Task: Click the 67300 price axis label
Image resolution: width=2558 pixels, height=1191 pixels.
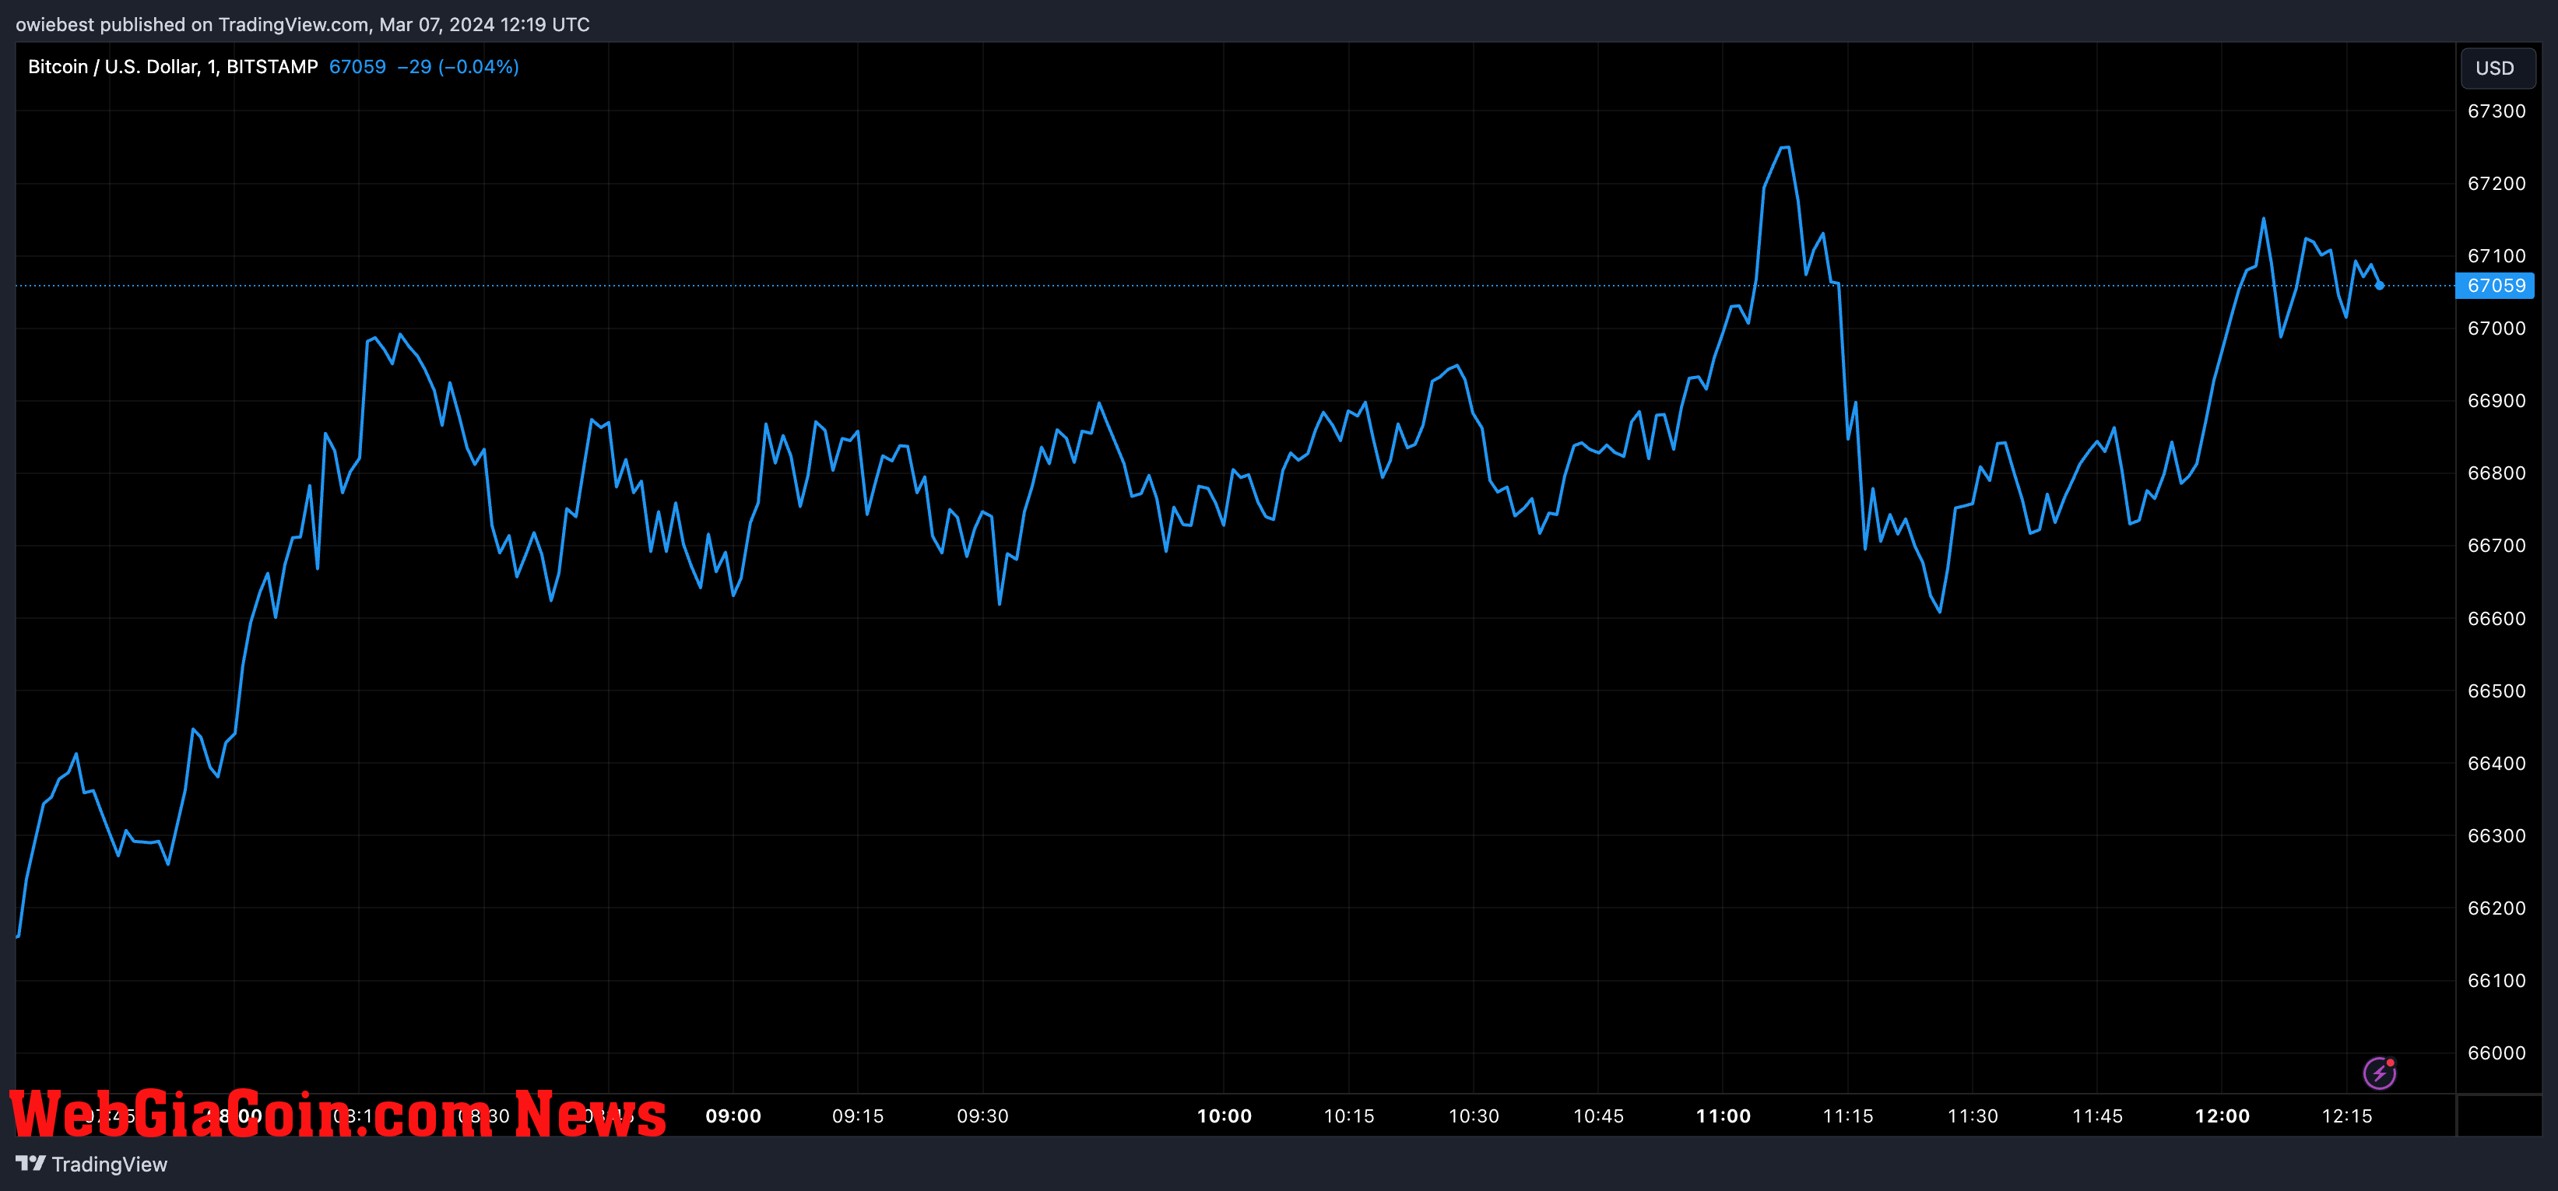Action: [2497, 111]
